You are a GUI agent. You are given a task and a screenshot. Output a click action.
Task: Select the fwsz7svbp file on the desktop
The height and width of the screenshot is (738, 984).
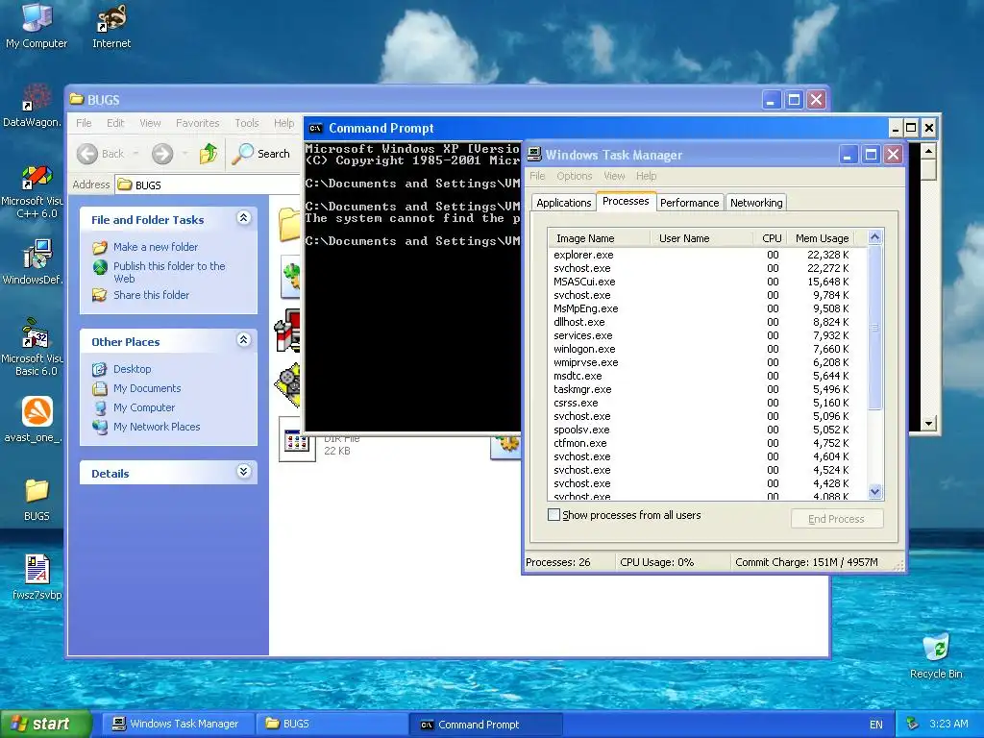pos(37,578)
